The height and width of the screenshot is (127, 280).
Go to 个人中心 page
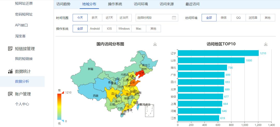22,104
